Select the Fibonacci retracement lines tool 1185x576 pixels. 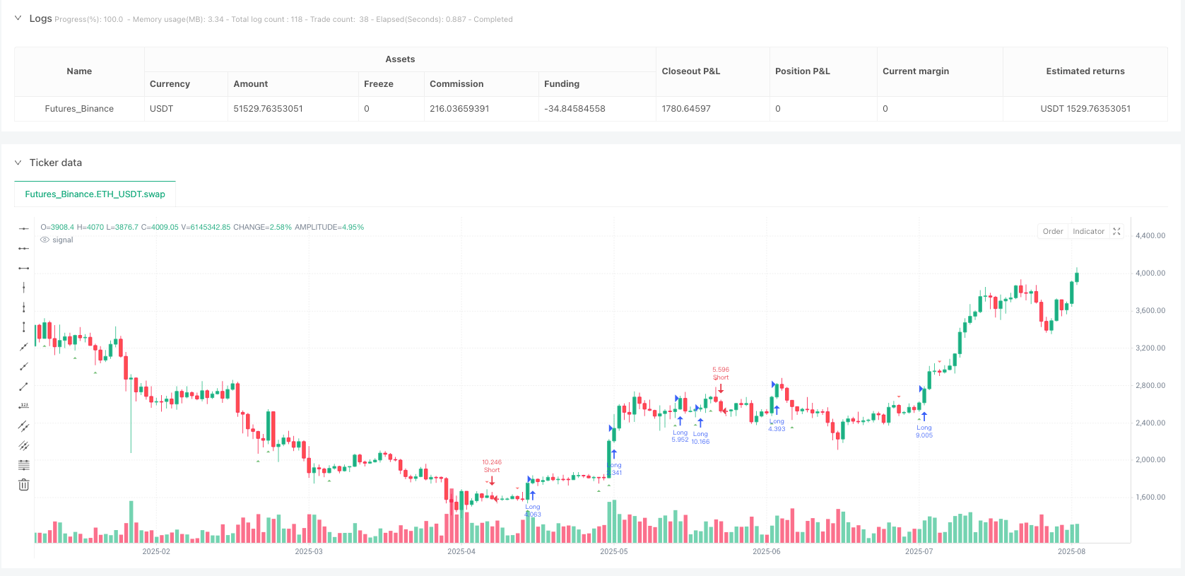pyautogui.click(x=23, y=465)
